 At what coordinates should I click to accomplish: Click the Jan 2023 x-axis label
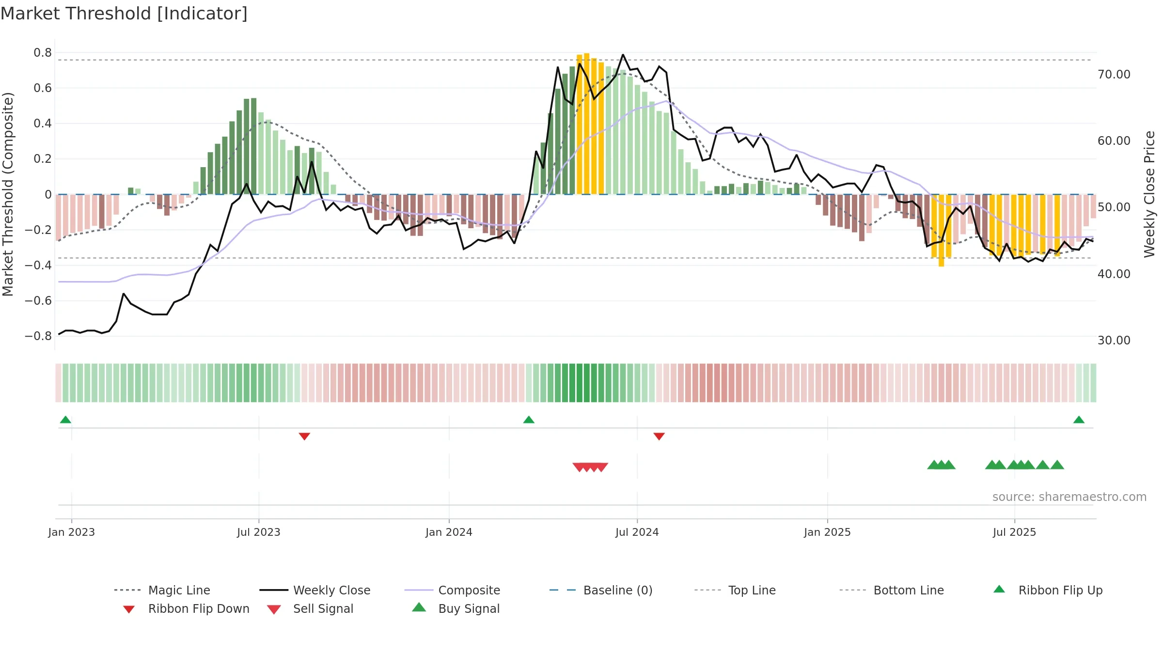point(72,532)
